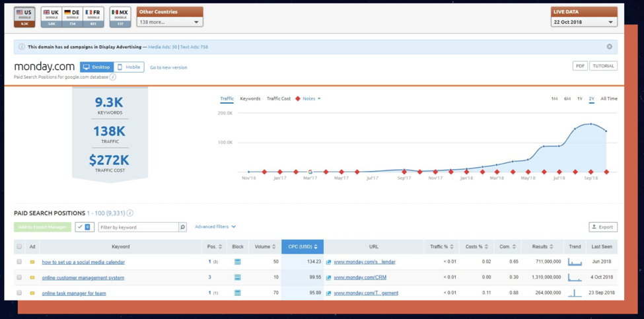Click ad icon for social media calendar row

click(x=32, y=262)
